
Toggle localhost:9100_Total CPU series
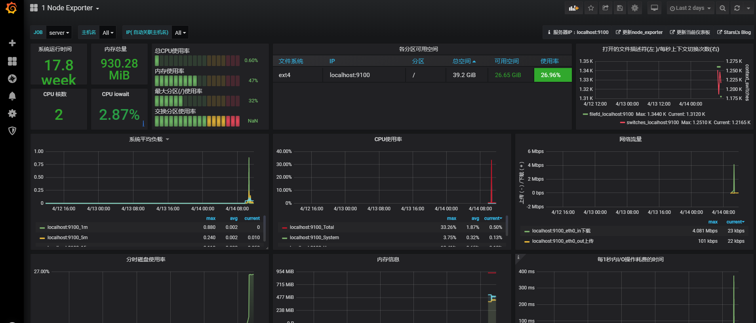pos(312,227)
